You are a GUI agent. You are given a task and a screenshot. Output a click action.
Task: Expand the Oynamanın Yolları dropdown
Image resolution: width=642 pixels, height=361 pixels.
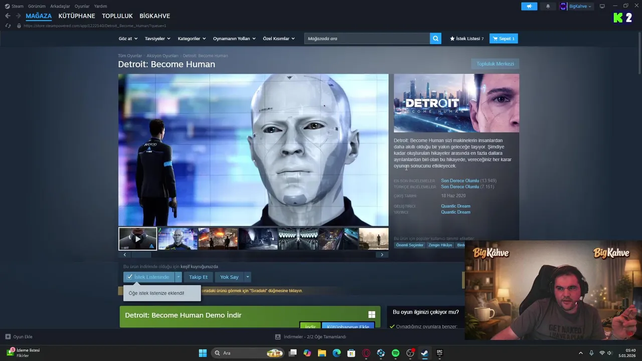(234, 39)
